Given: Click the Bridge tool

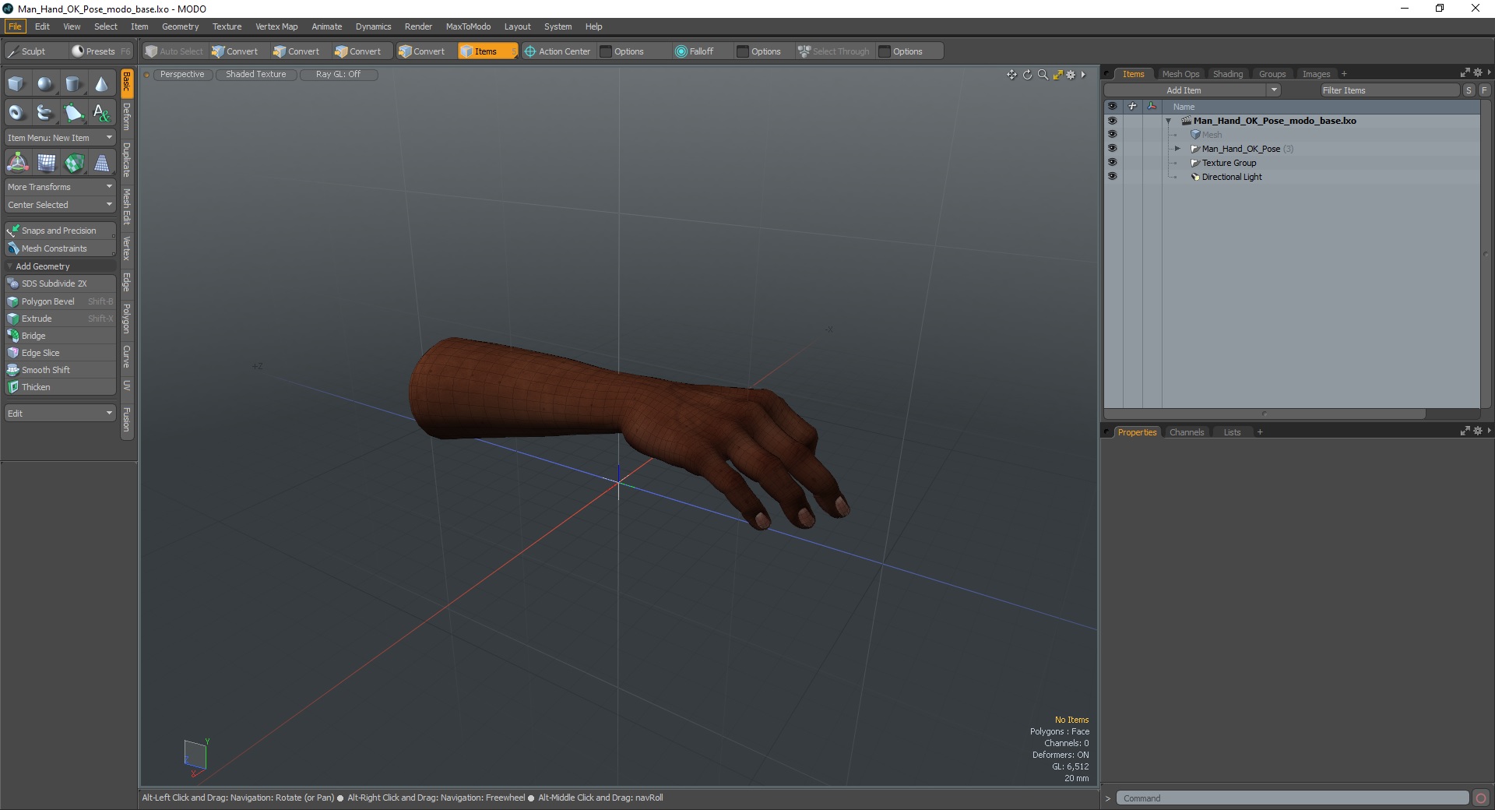Looking at the screenshot, I should click(60, 336).
